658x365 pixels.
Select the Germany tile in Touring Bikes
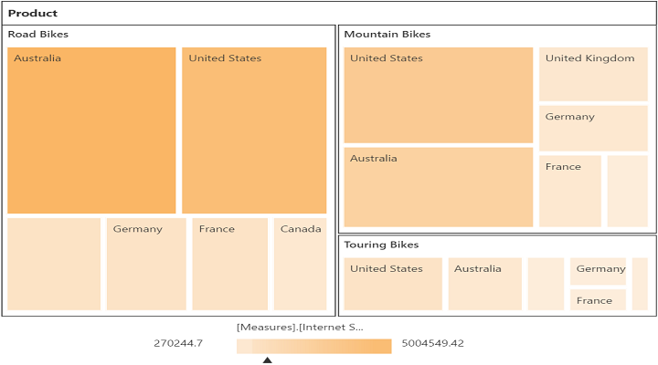tap(598, 270)
